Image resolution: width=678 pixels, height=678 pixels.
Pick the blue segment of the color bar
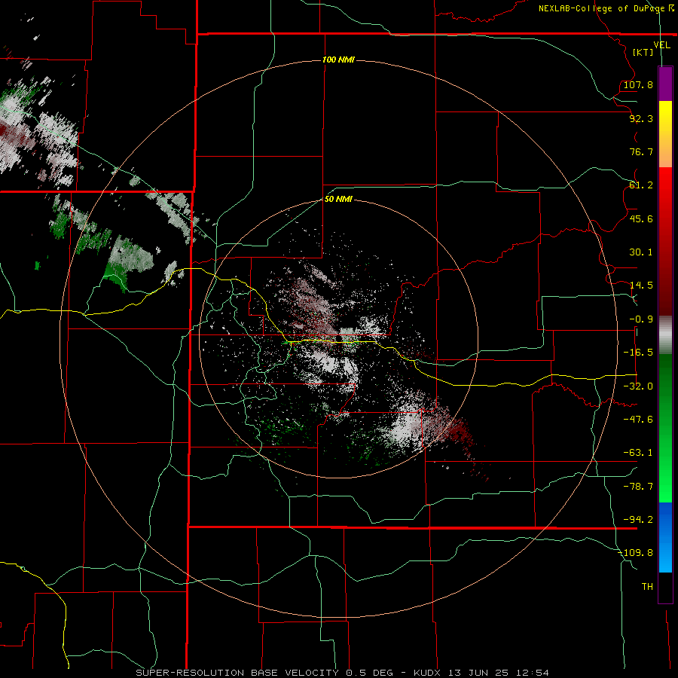(x=665, y=537)
